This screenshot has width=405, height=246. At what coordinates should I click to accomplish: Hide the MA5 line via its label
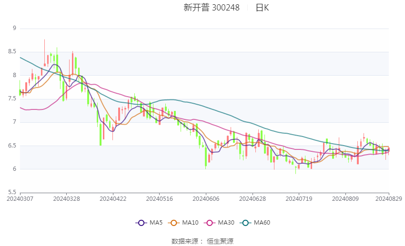[x=156, y=223]
